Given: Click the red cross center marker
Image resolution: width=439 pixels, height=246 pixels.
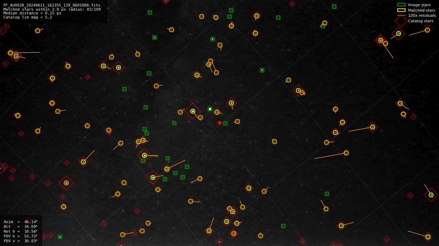Looking at the screenshot, I should point(220,123).
